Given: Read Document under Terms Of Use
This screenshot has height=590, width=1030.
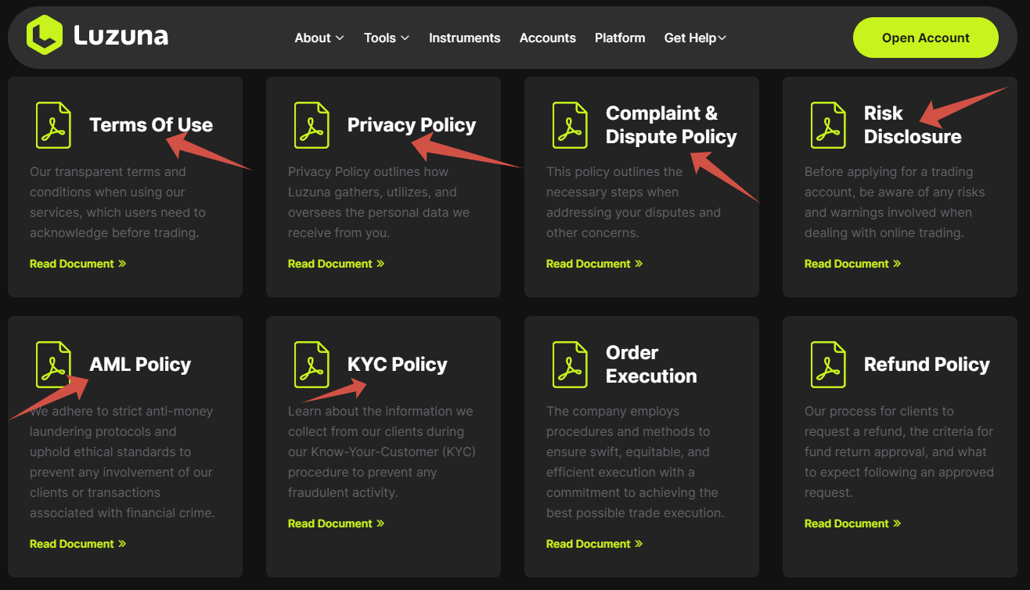Looking at the screenshot, I should pos(77,264).
